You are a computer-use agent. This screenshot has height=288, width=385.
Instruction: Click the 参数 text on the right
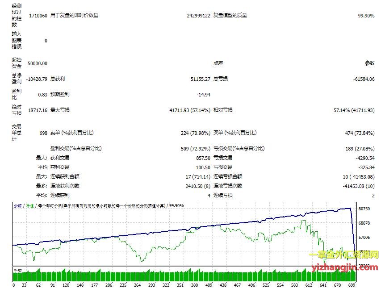[370, 63]
